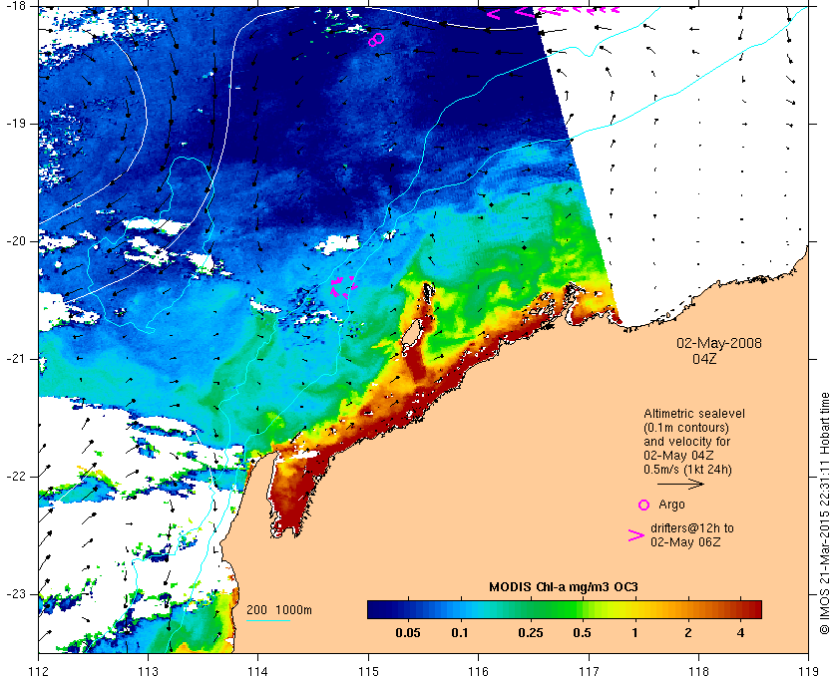Click the '02-May-2008' date label
The height and width of the screenshot is (678, 838).
tap(719, 343)
